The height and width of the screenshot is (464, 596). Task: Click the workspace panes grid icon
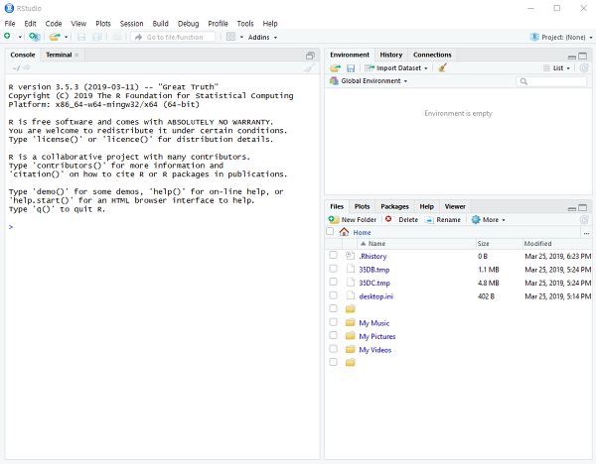230,37
